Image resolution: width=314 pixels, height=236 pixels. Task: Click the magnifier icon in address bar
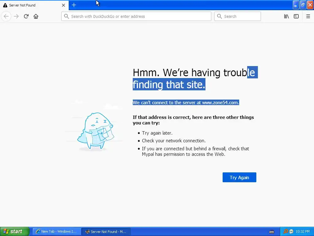(x=67, y=16)
